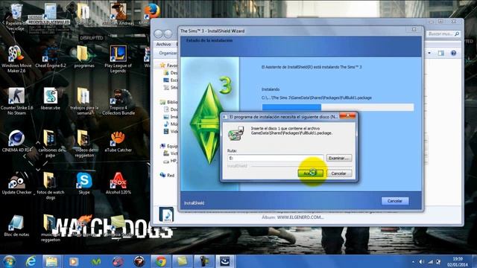This screenshot has width=477, height=268.
Task: Open musica de reggaeton folder
Action: [x=50, y=229]
